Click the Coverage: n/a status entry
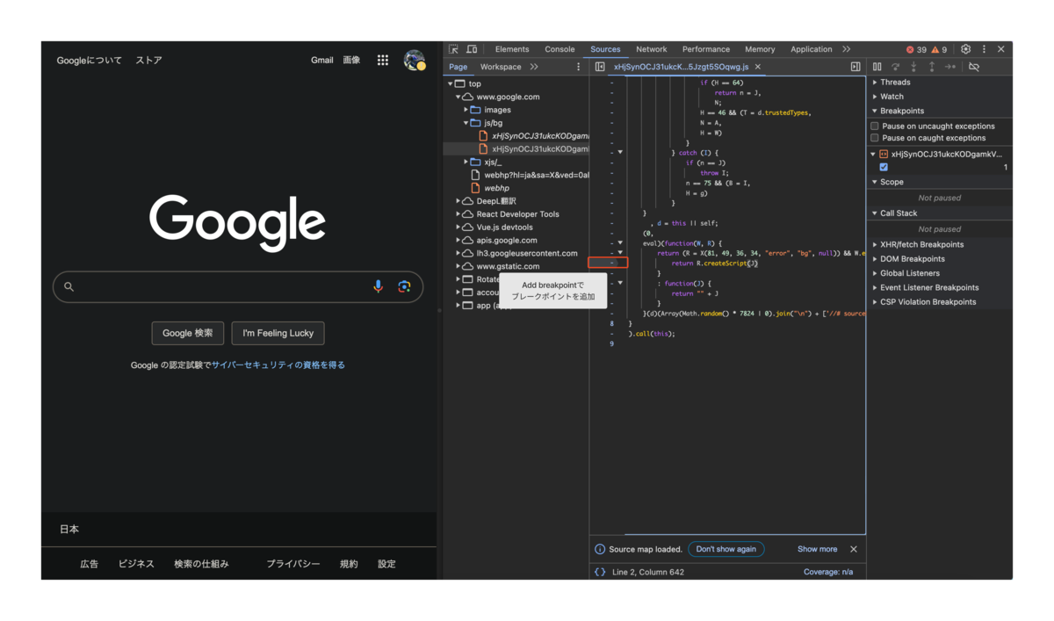The image size is (1054, 621). (828, 572)
